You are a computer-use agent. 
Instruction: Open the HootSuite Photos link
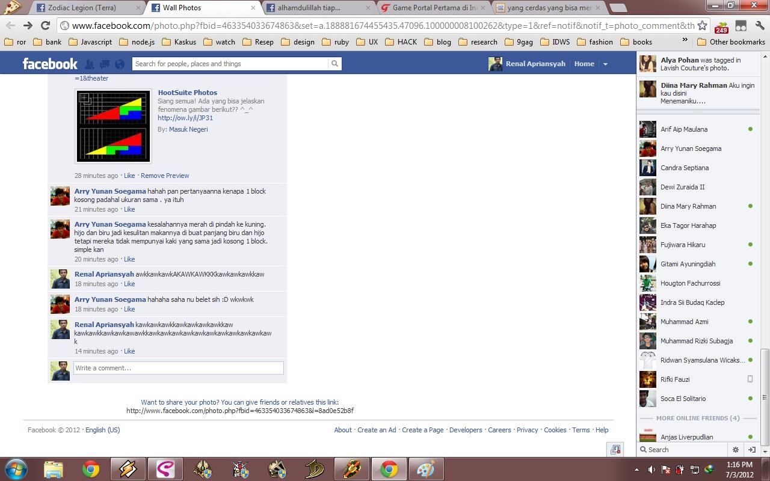pos(188,93)
